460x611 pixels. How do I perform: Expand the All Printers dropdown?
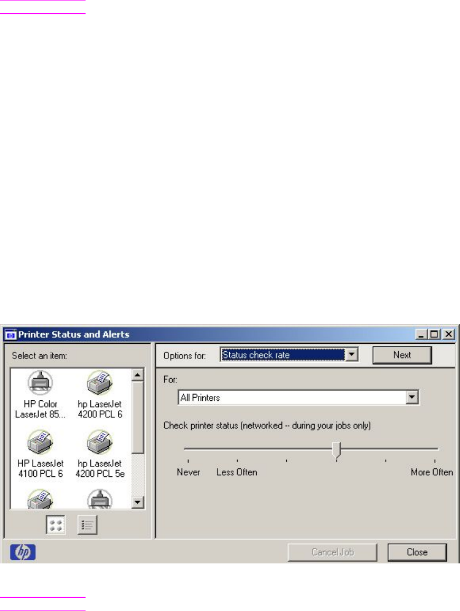[412, 398]
